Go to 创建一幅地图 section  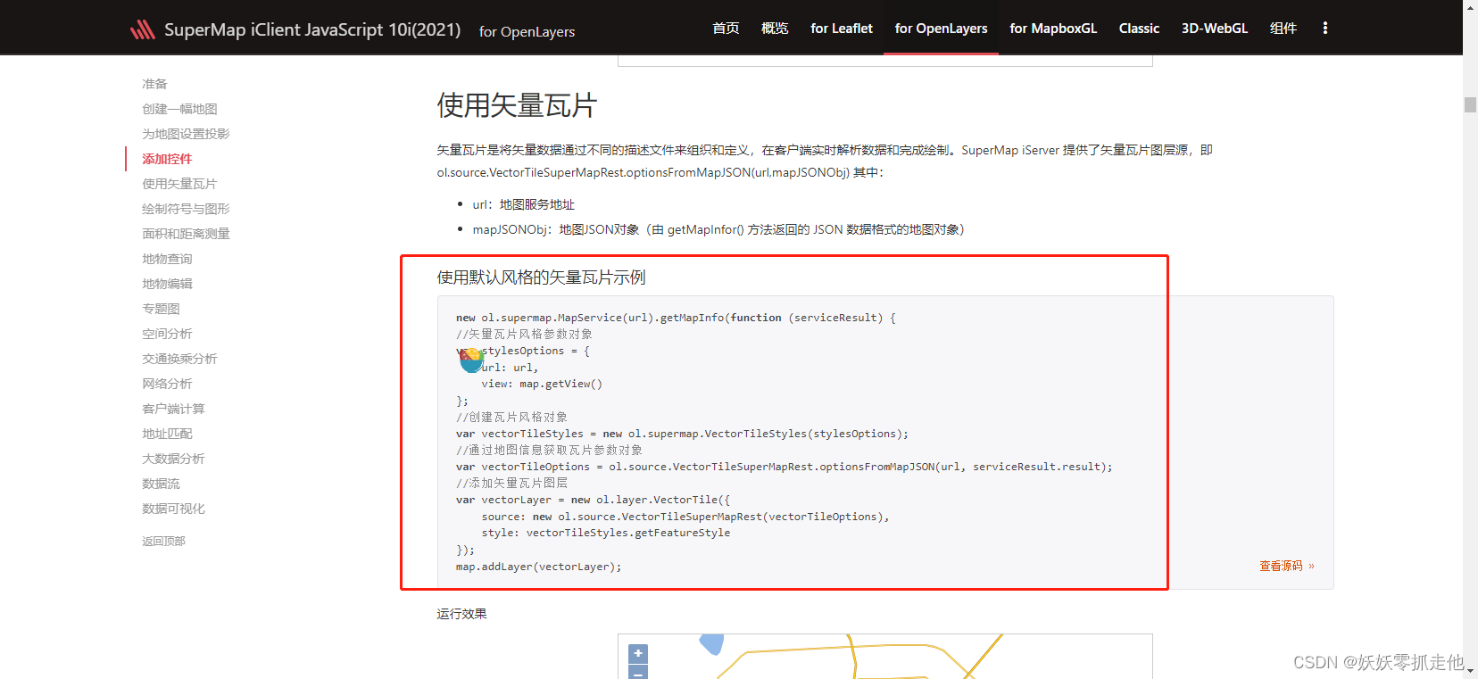tap(179, 109)
